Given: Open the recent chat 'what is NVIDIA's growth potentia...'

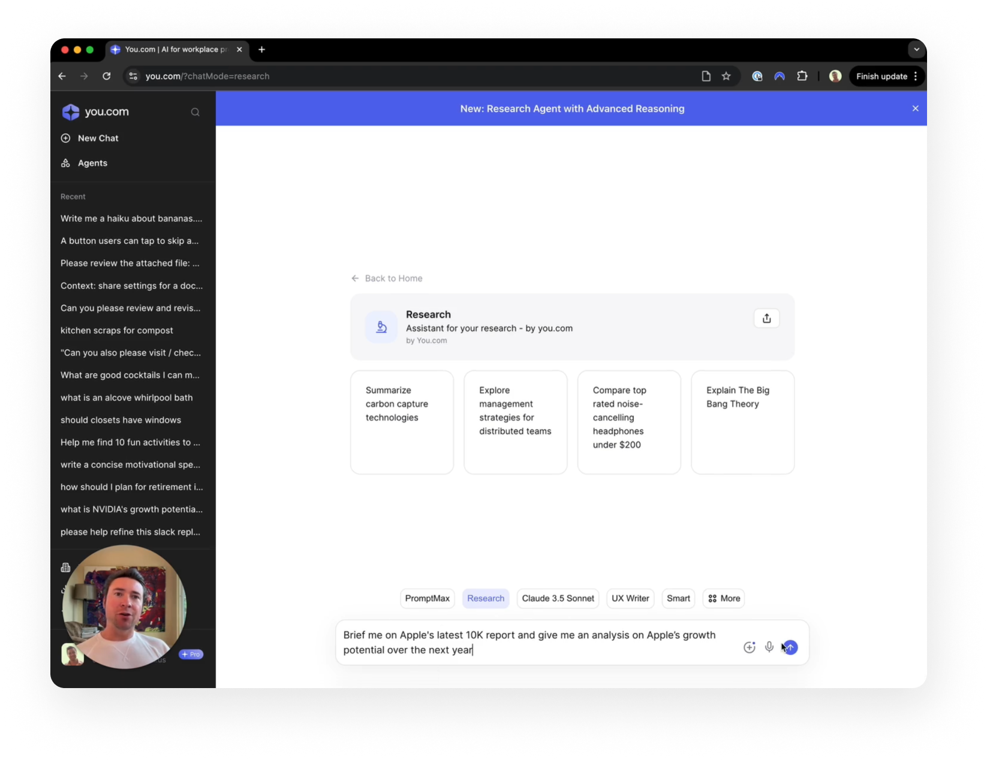Looking at the screenshot, I should click(x=132, y=509).
